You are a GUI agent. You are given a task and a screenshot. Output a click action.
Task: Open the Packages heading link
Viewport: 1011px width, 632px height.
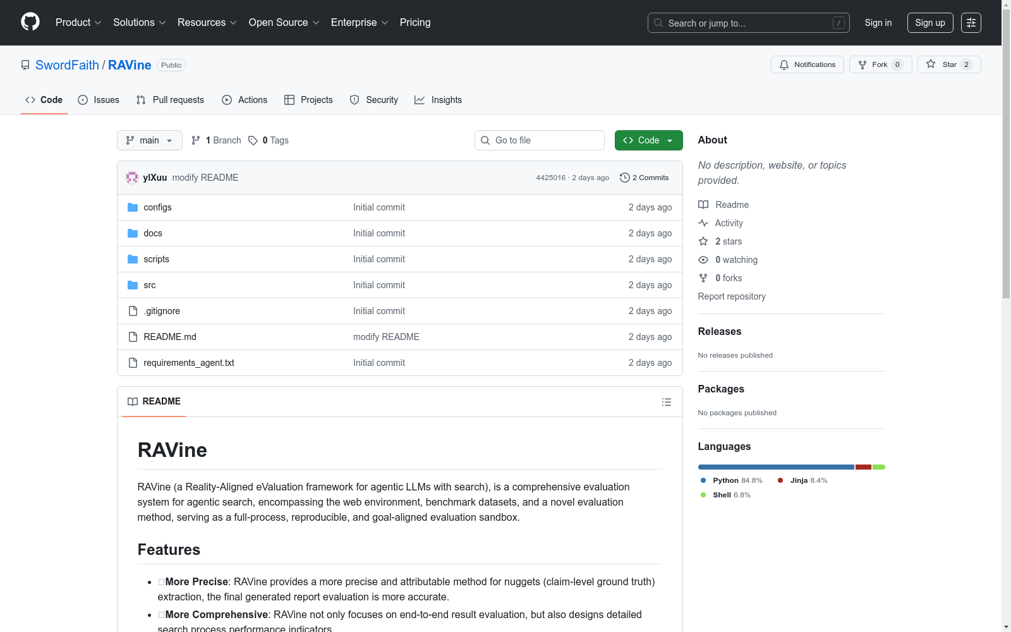pyautogui.click(x=721, y=389)
